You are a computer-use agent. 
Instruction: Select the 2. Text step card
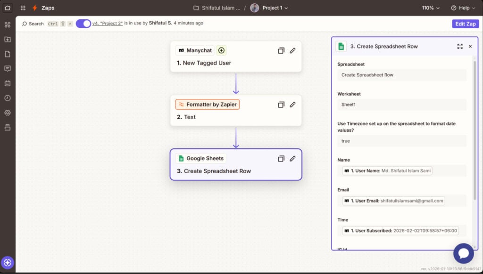(x=236, y=111)
